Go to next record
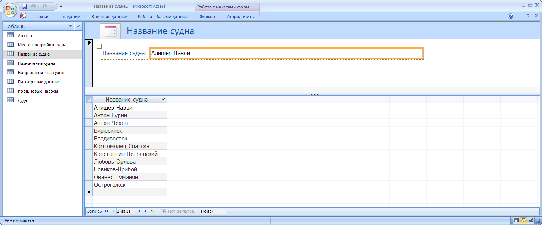 [140, 211]
